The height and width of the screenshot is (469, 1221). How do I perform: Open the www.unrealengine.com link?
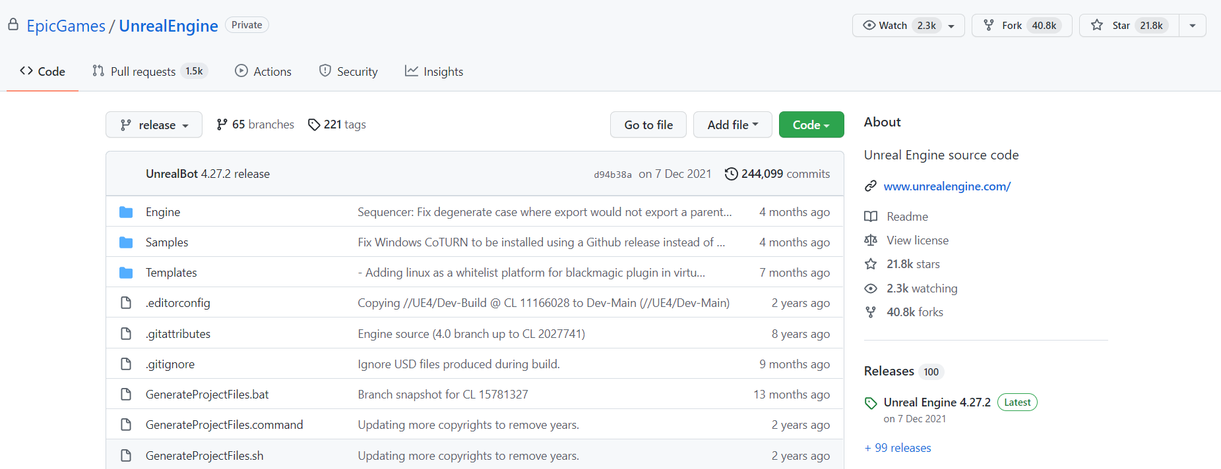(x=947, y=186)
